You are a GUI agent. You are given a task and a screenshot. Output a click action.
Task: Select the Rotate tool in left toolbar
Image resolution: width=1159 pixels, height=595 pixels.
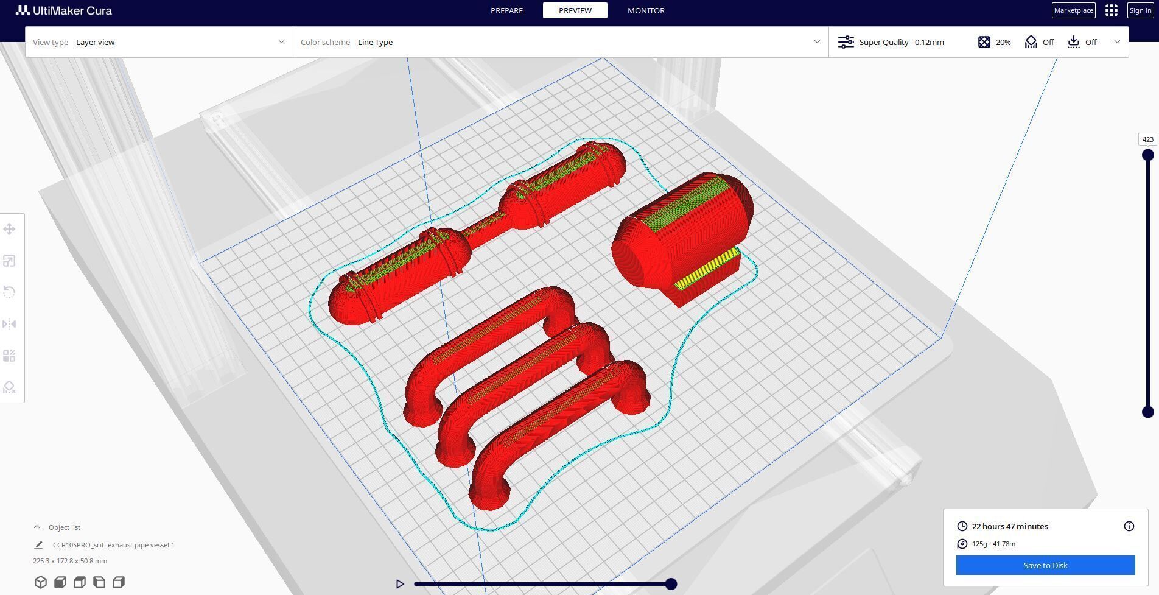tap(9, 292)
